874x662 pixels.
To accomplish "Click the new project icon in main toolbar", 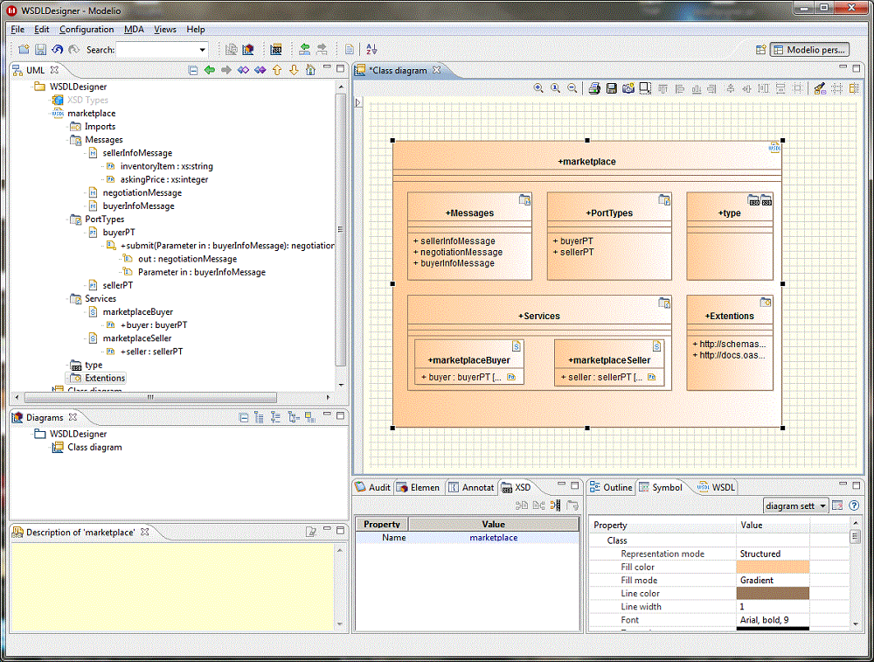I will point(24,50).
